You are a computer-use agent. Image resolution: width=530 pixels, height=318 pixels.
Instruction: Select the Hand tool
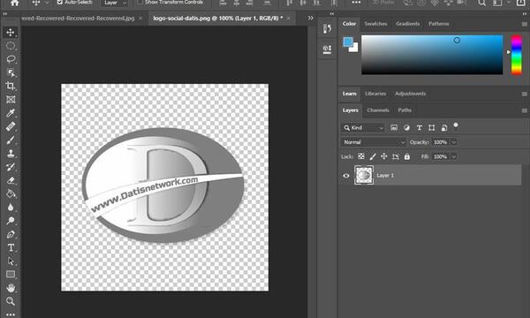tap(11, 288)
